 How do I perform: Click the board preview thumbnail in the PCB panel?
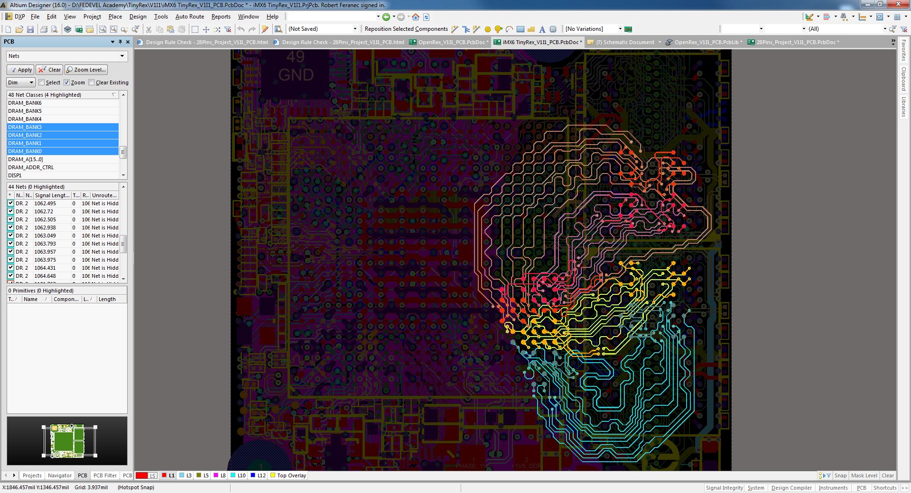click(x=66, y=441)
